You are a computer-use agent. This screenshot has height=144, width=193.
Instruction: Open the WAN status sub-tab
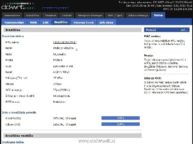33,22
